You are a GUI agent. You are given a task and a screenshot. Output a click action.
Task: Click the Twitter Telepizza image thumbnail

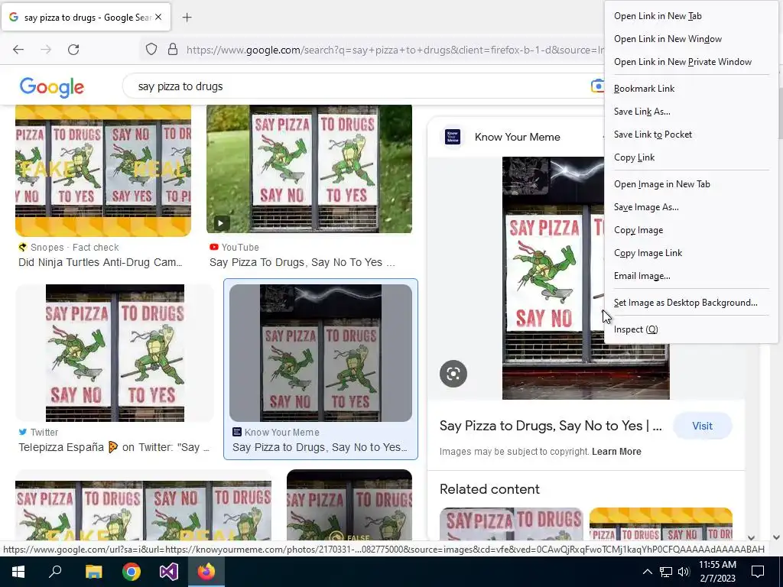coord(115,353)
